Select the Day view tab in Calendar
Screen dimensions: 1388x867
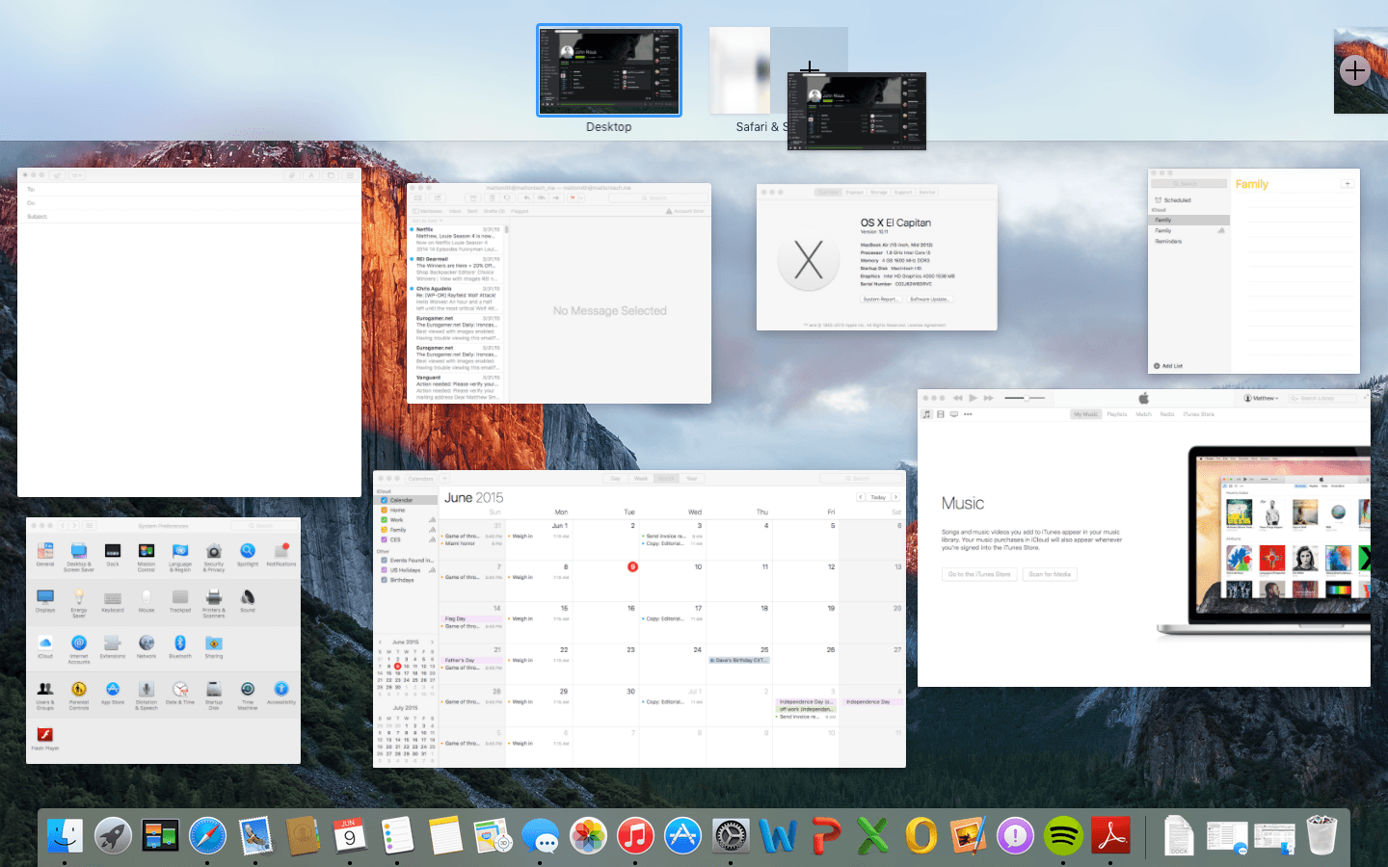(x=615, y=479)
